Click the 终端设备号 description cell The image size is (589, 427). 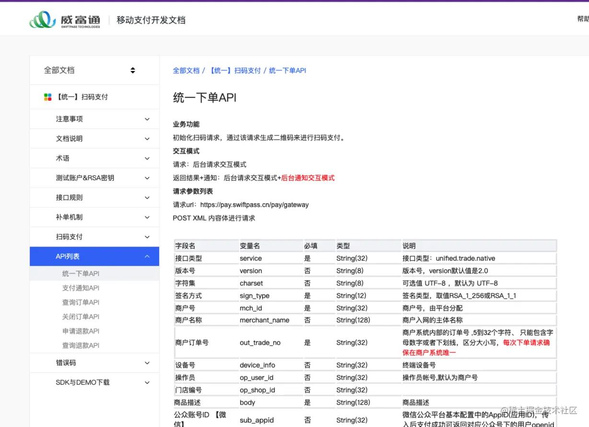(x=479, y=365)
